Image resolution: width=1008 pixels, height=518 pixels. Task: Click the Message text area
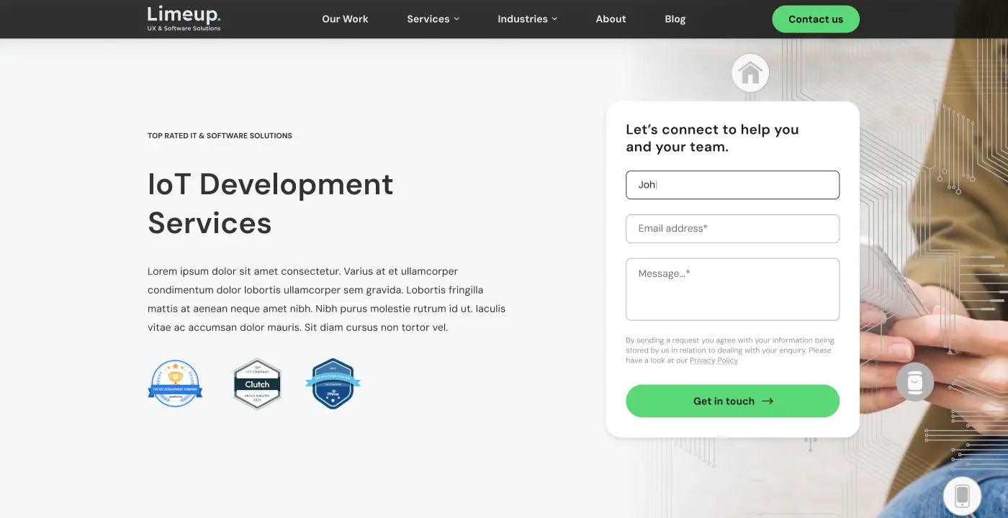click(x=732, y=289)
